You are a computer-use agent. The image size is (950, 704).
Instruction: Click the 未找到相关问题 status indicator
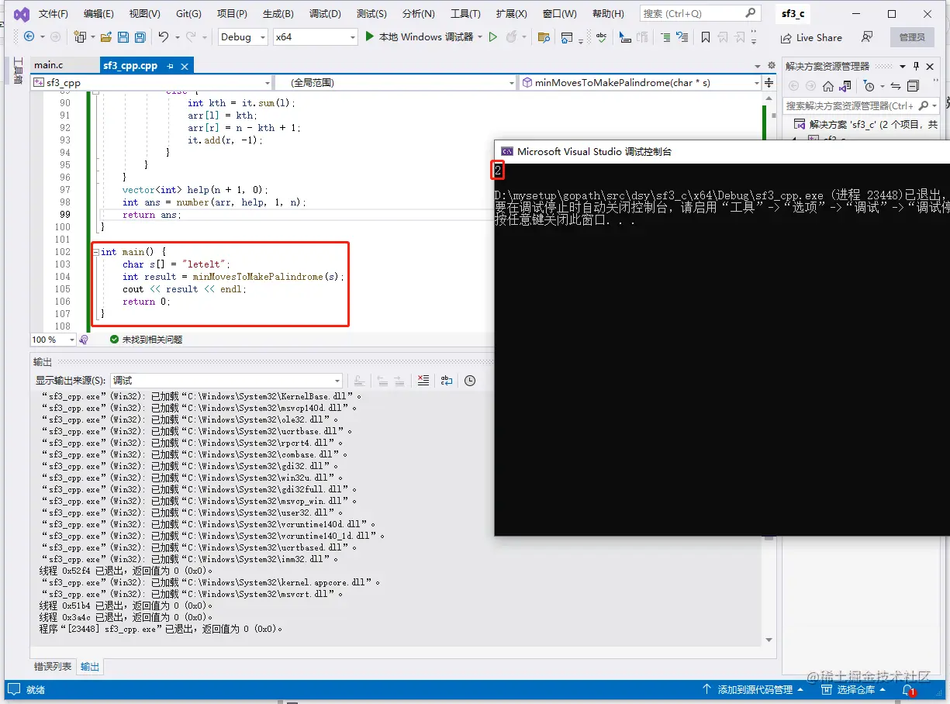click(146, 340)
